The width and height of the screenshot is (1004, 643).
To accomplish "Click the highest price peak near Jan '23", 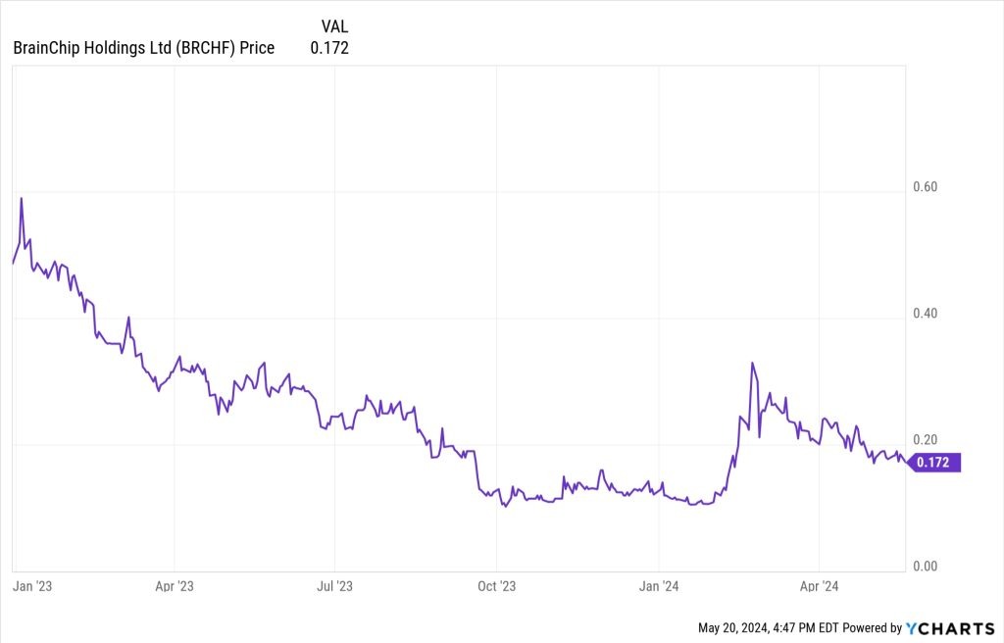I will point(22,199).
